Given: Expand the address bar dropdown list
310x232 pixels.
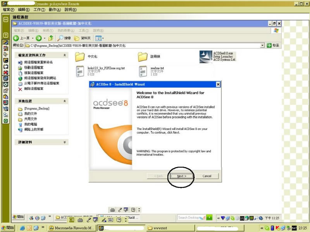Looking at the screenshot, I should [x=262, y=45].
